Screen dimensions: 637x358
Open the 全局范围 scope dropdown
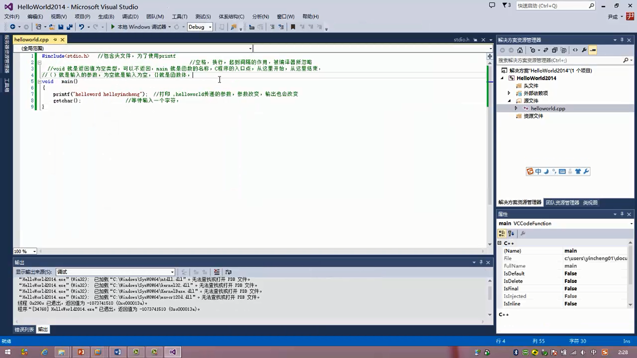[133, 48]
